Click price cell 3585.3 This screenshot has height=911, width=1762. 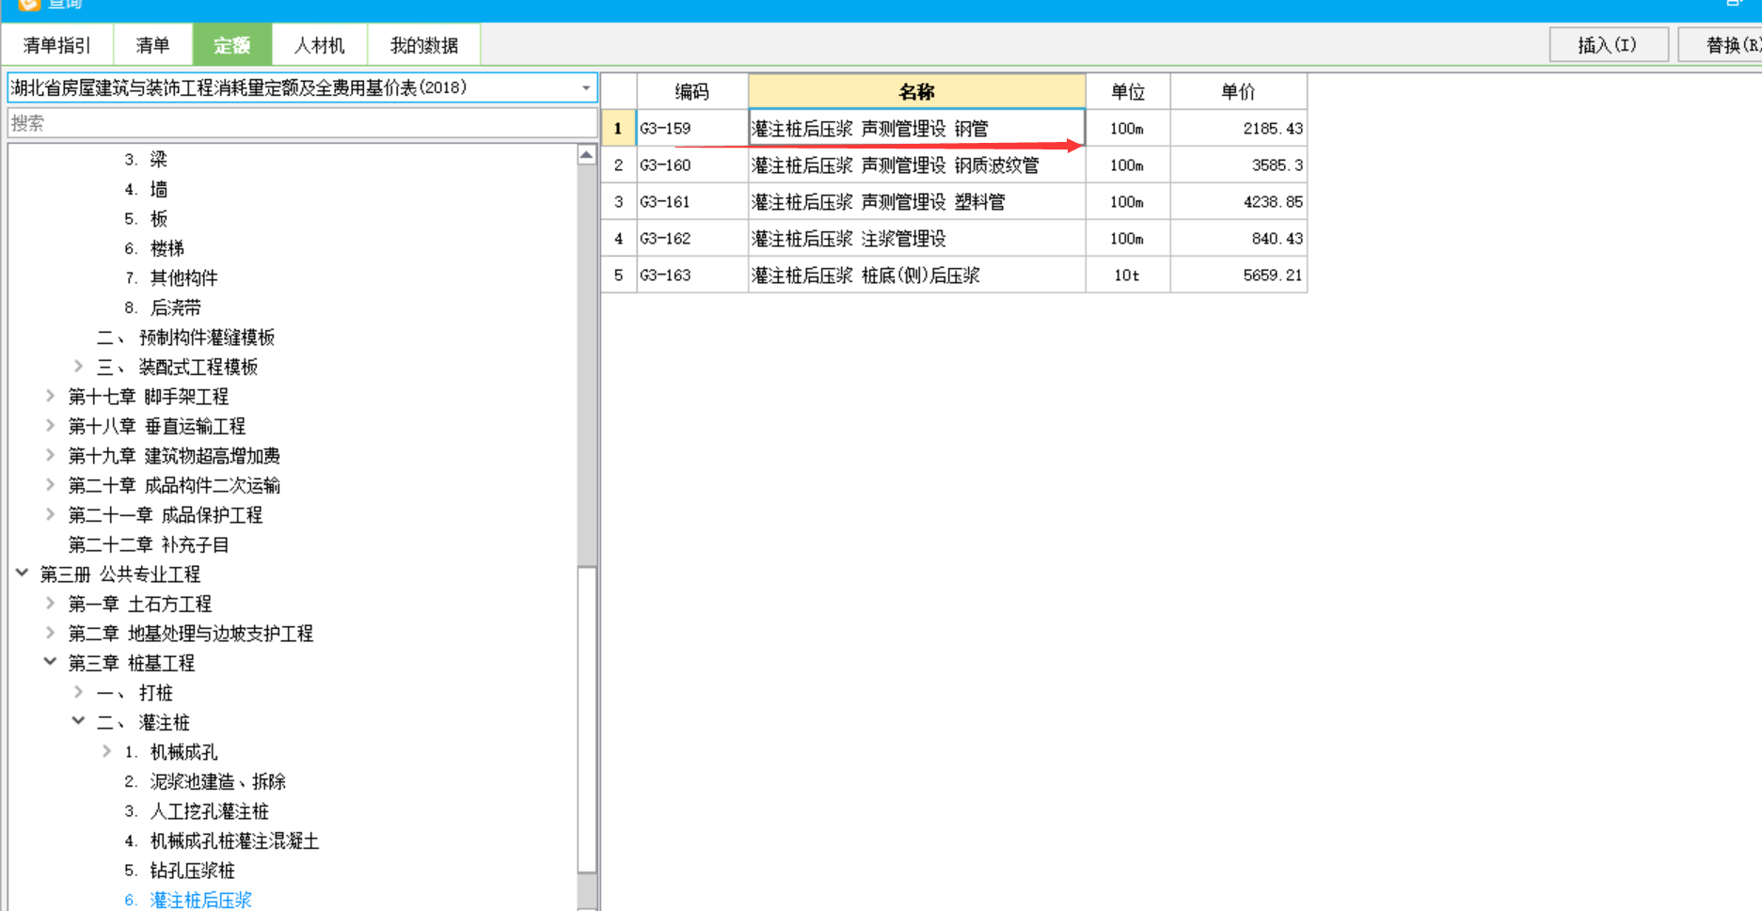point(1239,165)
